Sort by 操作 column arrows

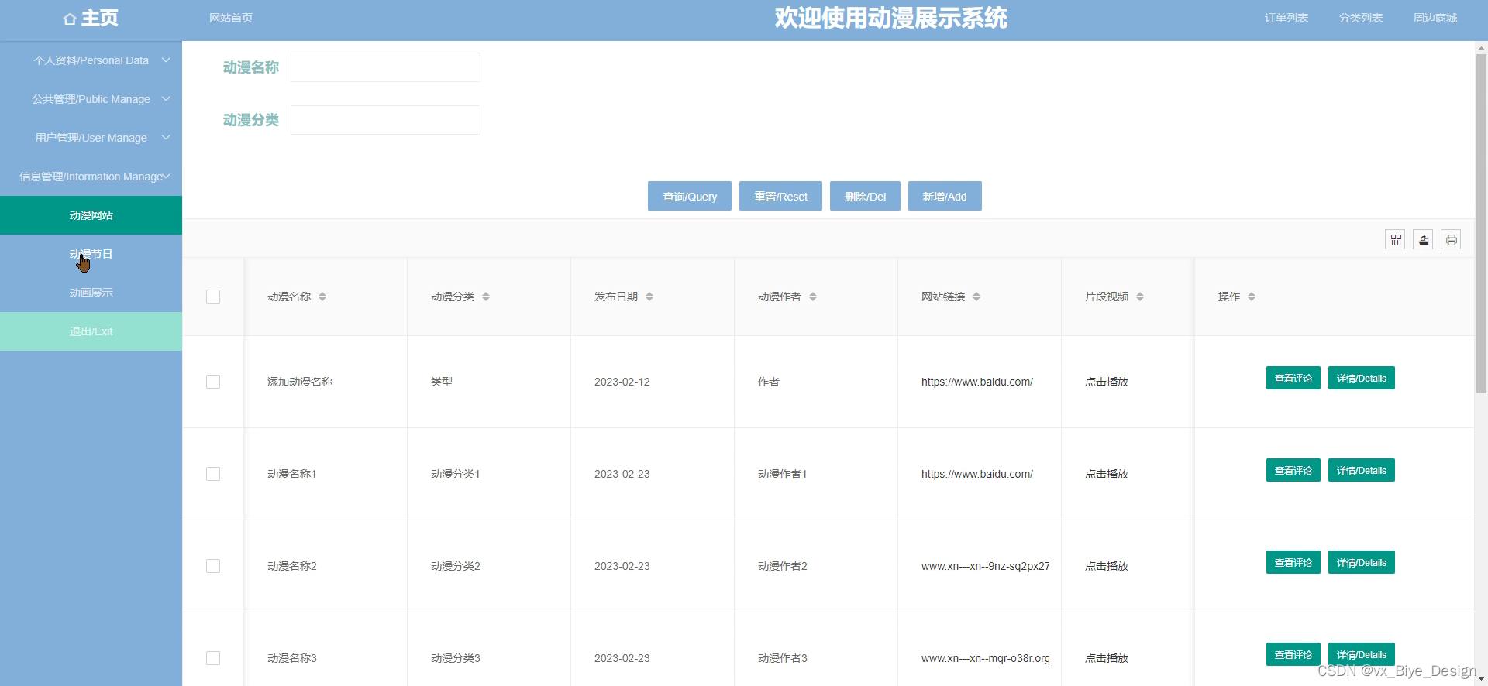click(x=1252, y=297)
